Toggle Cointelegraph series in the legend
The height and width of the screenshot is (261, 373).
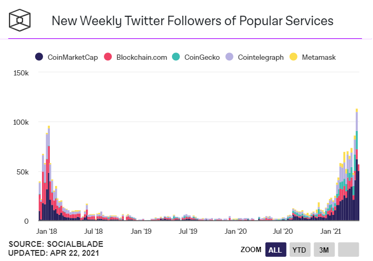coord(254,57)
